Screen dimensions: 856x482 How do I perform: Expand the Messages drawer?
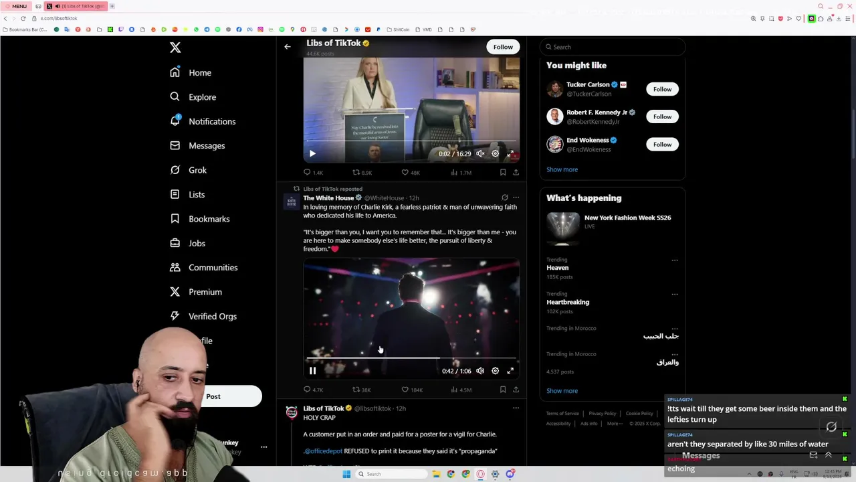(828, 455)
